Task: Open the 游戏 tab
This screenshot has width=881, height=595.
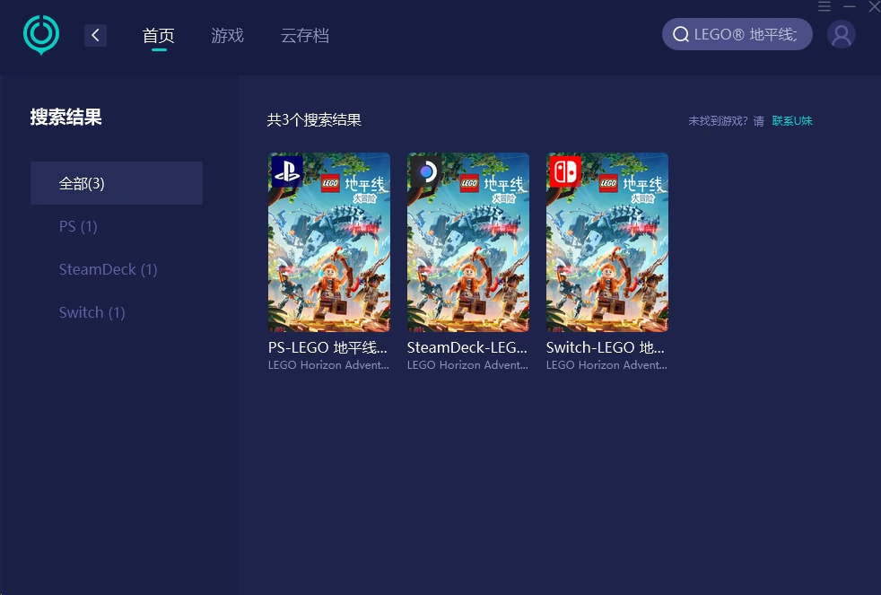Action: coord(228,35)
